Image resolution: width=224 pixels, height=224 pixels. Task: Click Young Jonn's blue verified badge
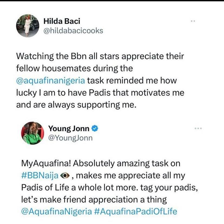click(95, 129)
